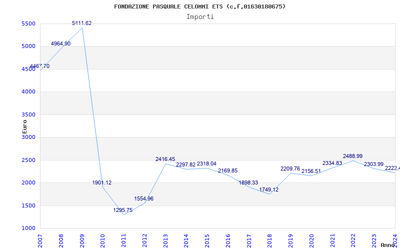The height and width of the screenshot is (250, 400).
Task: Select data label 2297.82
Action: [x=185, y=165]
